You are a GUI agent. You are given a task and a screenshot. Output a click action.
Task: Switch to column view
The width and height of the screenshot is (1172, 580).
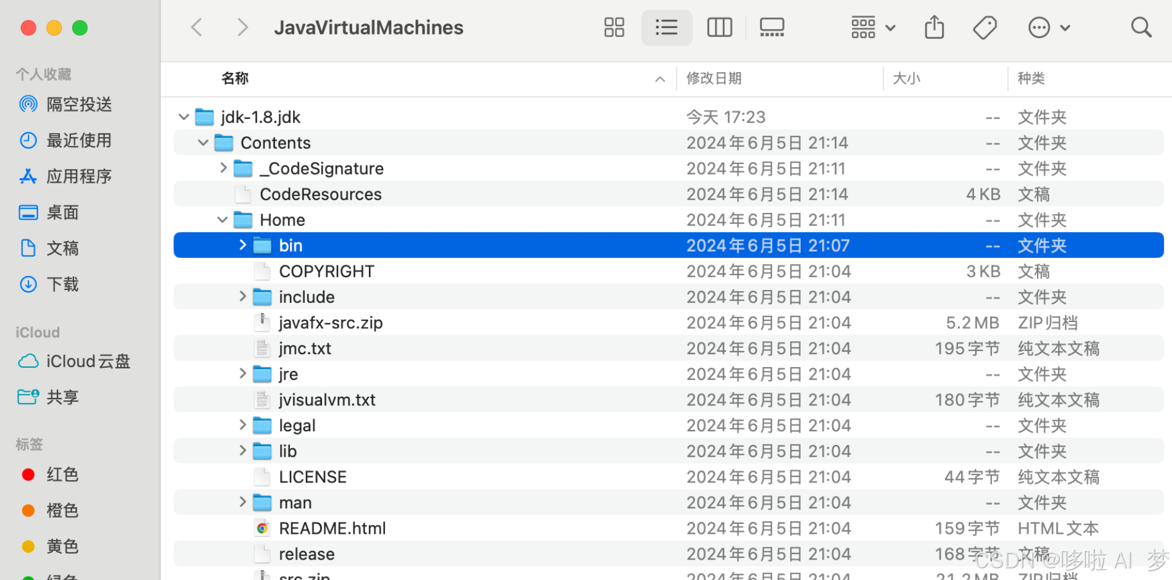(719, 27)
